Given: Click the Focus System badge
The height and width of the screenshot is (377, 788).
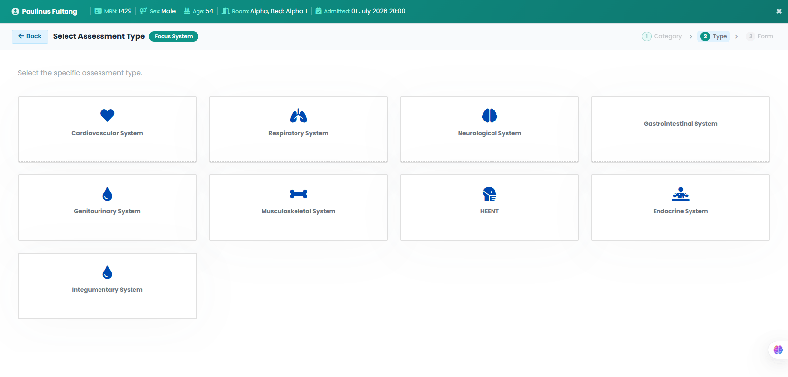Looking at the screenshot, I should (x=173, y=36).
